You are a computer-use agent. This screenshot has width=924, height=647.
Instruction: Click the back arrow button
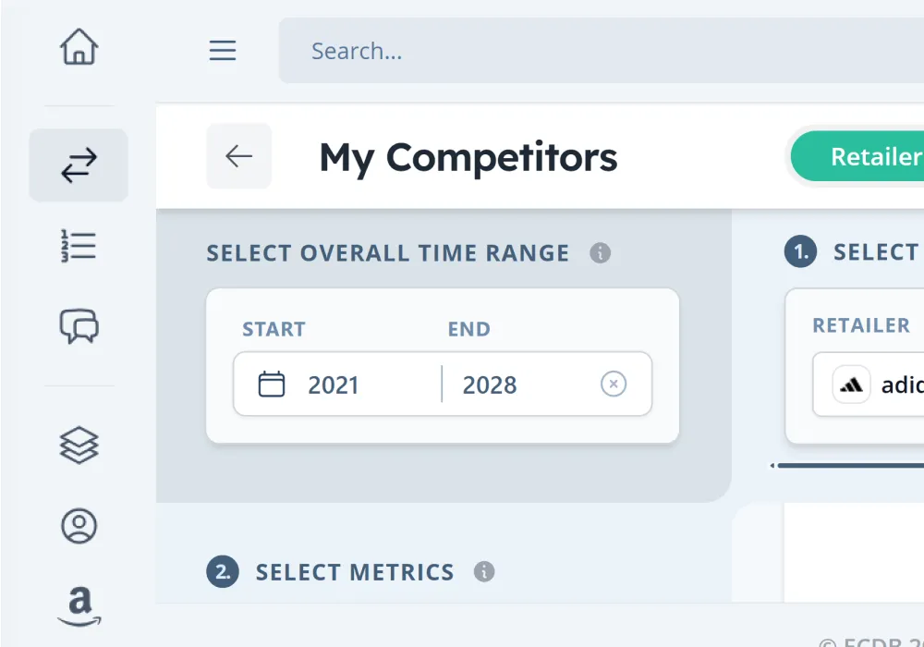pyautogui.click(x=238, y=156)
